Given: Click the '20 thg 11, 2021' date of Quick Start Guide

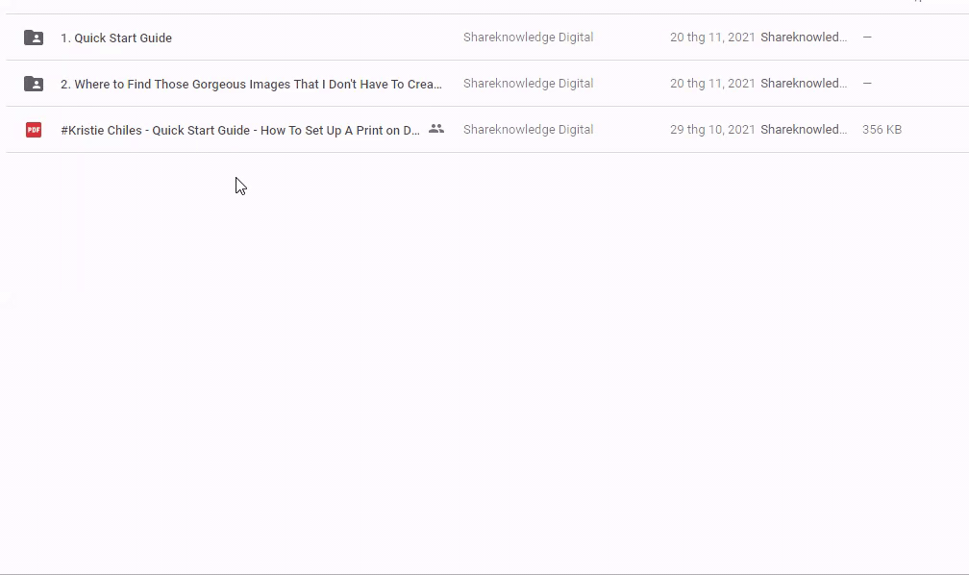Looking at the screenshot, I should (712, 37).
